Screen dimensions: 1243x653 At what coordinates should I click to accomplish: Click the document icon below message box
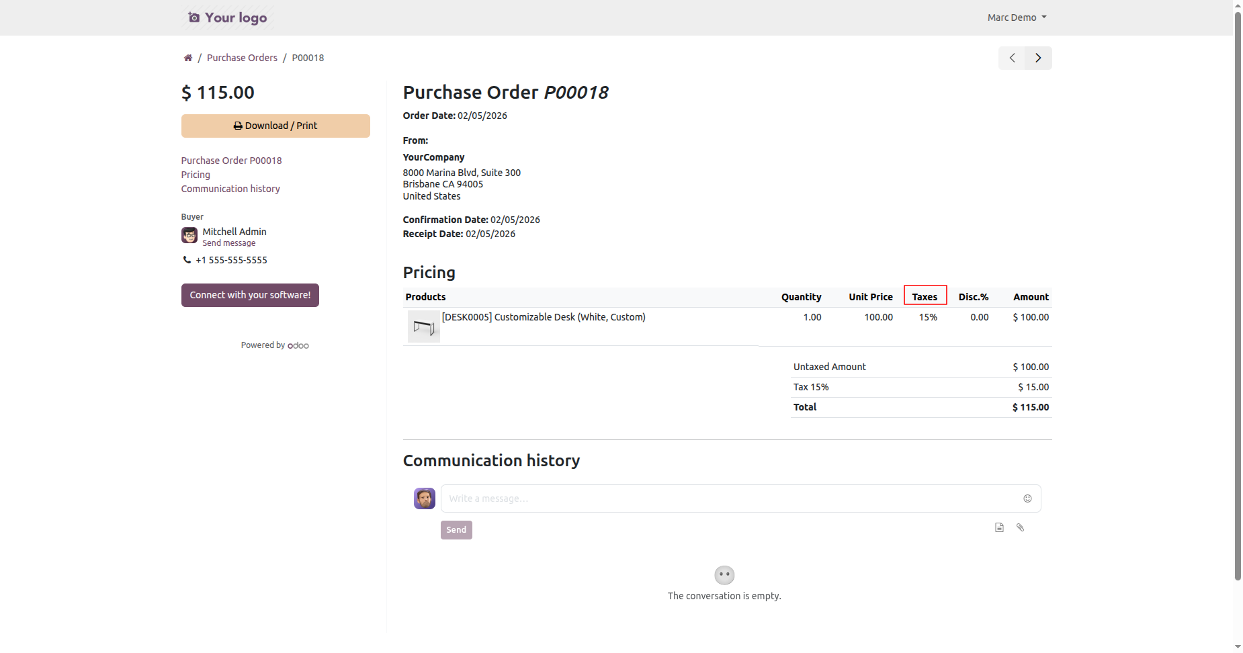point(999,527)
